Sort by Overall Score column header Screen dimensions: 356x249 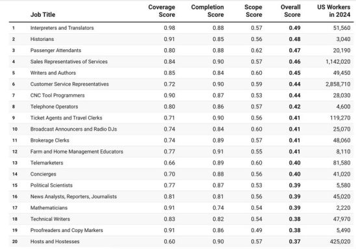coord(290,11)
